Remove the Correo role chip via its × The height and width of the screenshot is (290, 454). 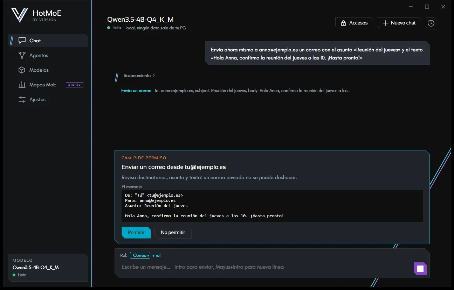click(148, 255)
